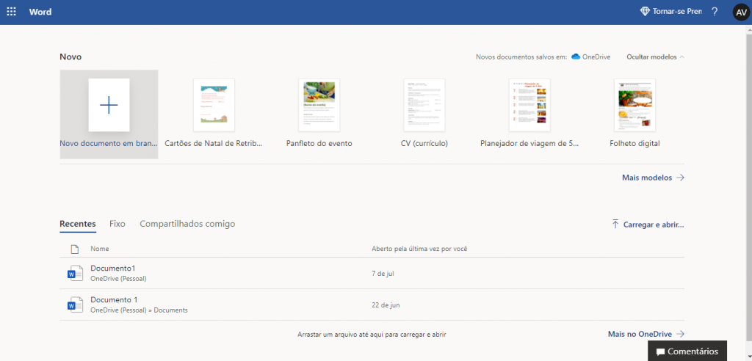Click OneDrive (Pessoal) » Documents path text
The width and height of the screenshot is (752, 361).
(139, 310)
